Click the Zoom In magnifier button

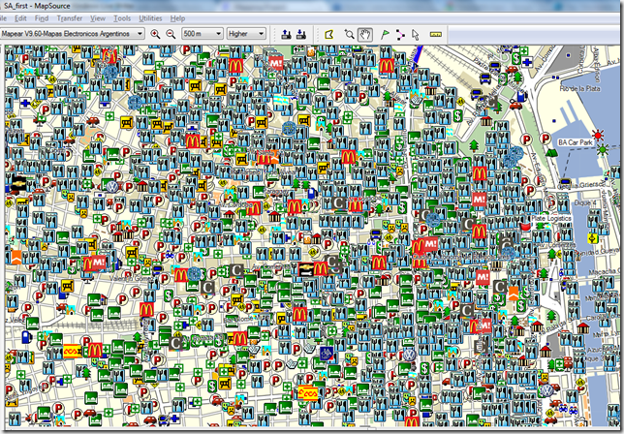[x=155, y=34]
